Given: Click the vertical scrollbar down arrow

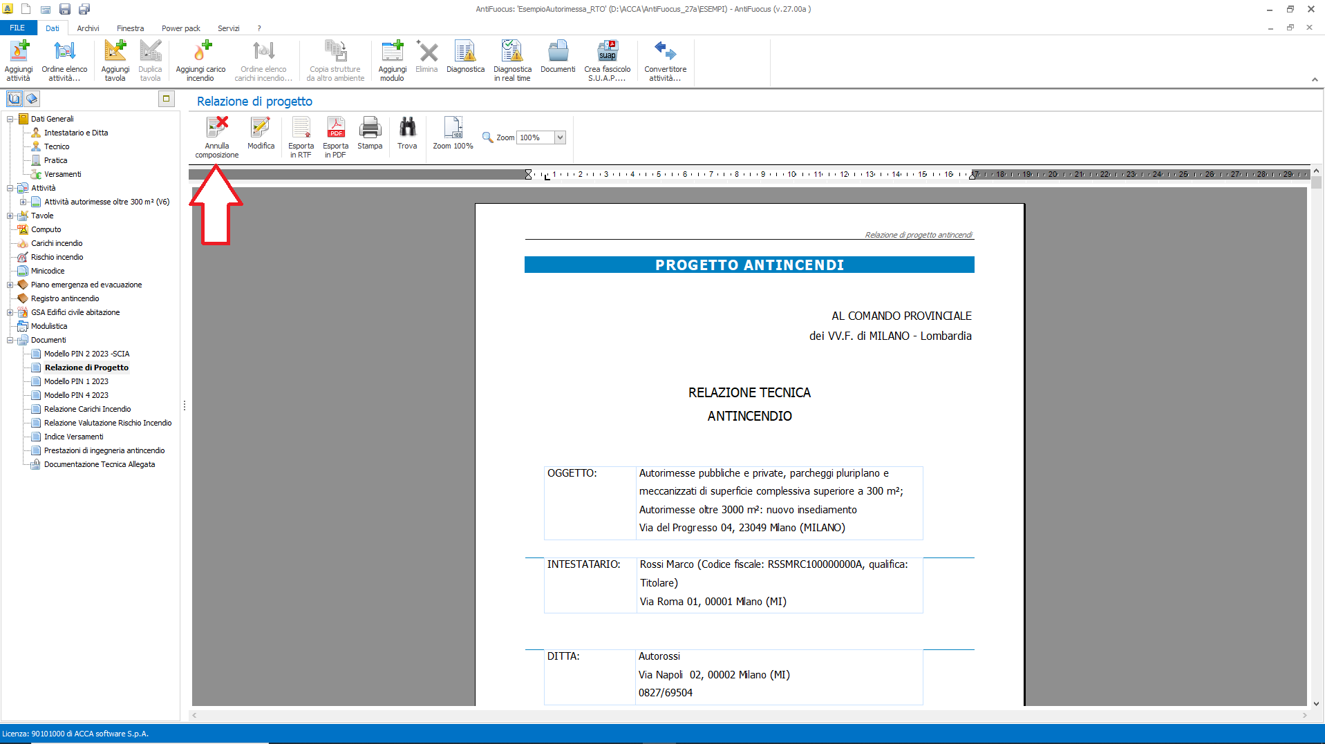Looking at the screenshot, I should click(1316, 703).
